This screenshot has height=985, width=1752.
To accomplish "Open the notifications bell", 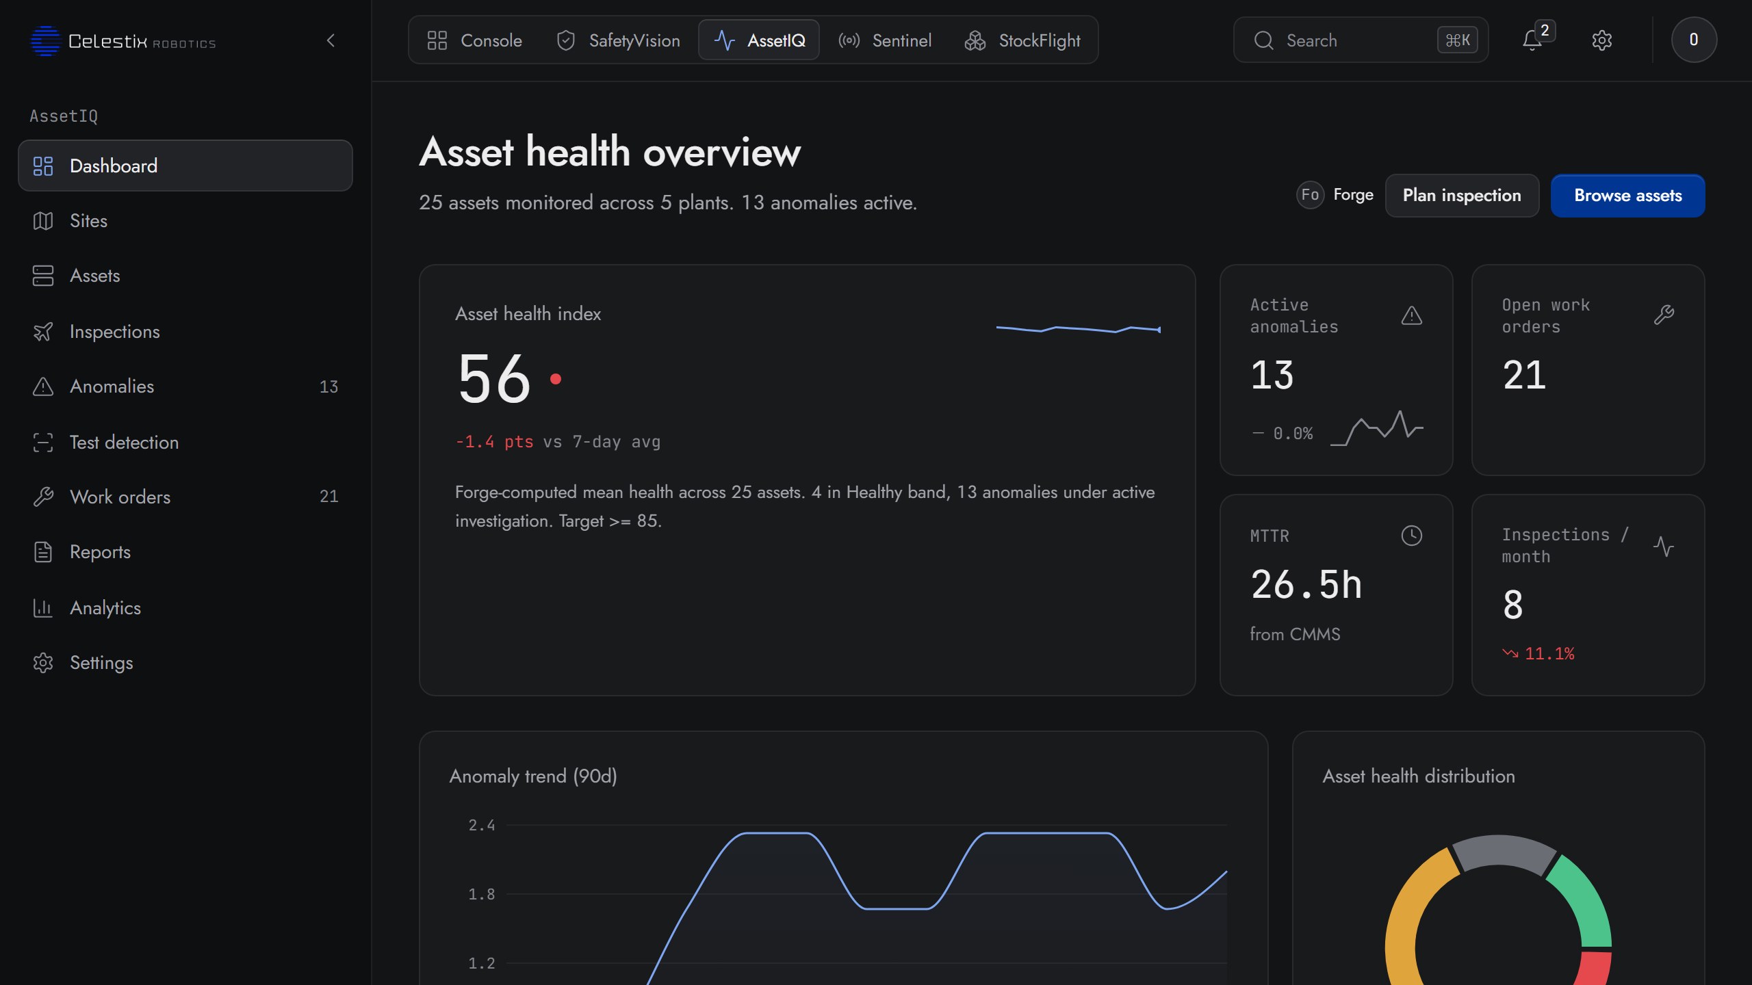I will click(x=1532, y=40).
